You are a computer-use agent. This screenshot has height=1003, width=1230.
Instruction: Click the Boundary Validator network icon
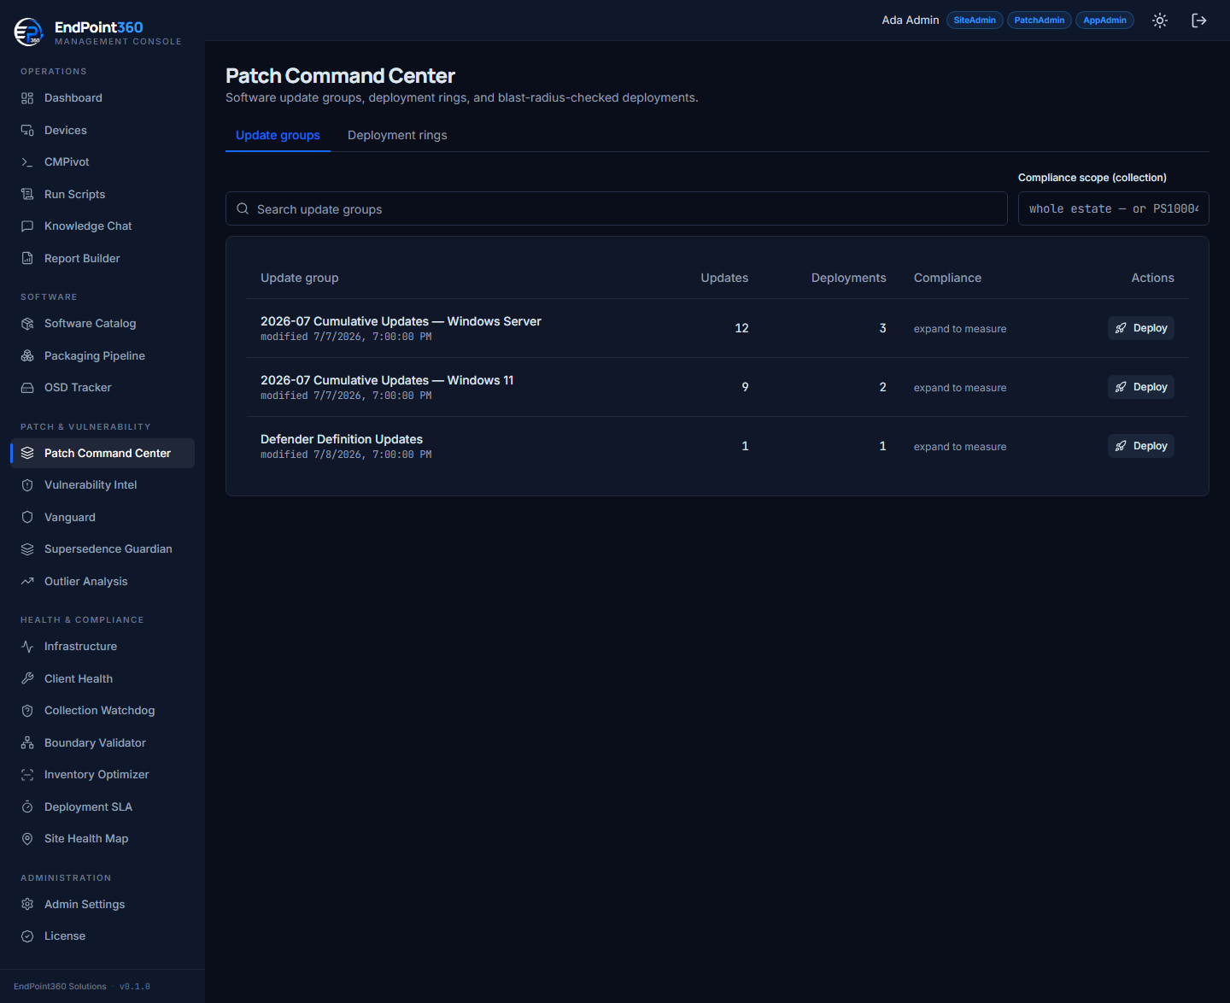coord(27,743)
